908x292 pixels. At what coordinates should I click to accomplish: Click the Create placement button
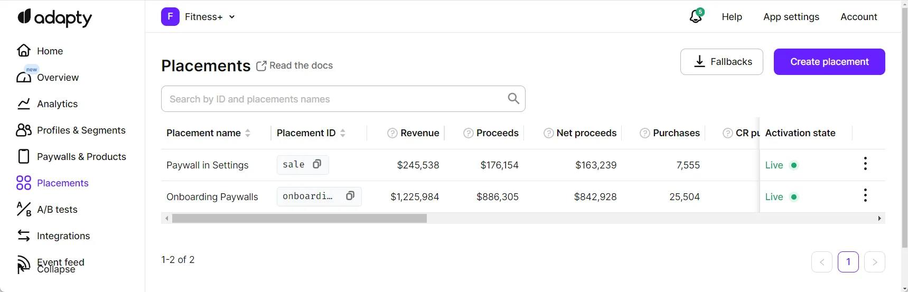coord(829,62)
